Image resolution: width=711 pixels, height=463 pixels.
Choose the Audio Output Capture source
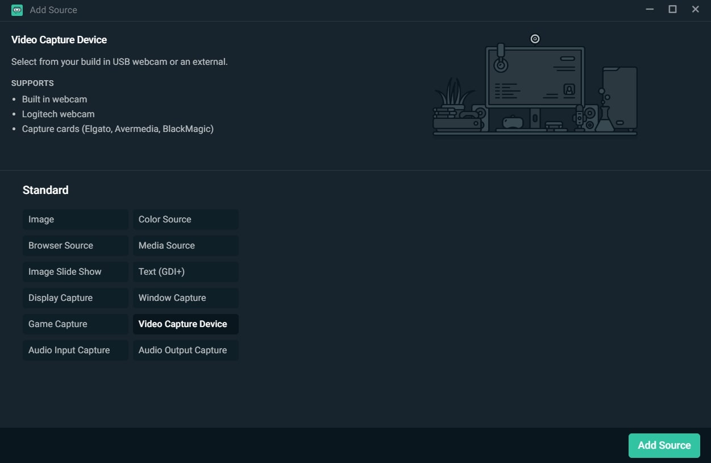(x=185, y=350)
